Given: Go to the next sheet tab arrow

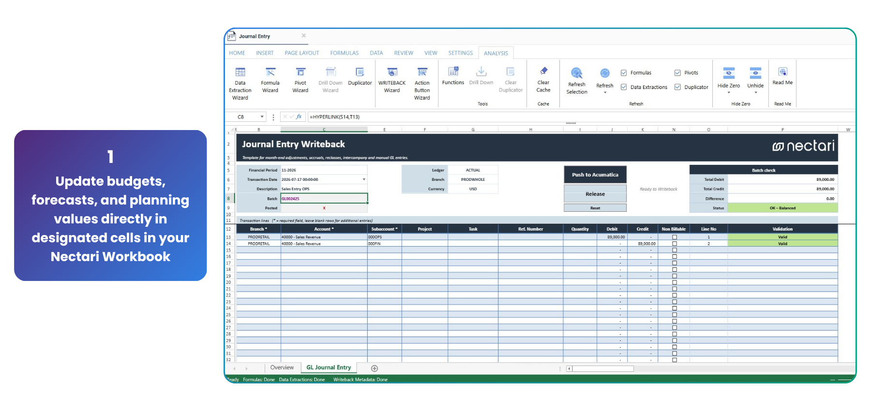Looking at the screenshot, I should (246, 368).
